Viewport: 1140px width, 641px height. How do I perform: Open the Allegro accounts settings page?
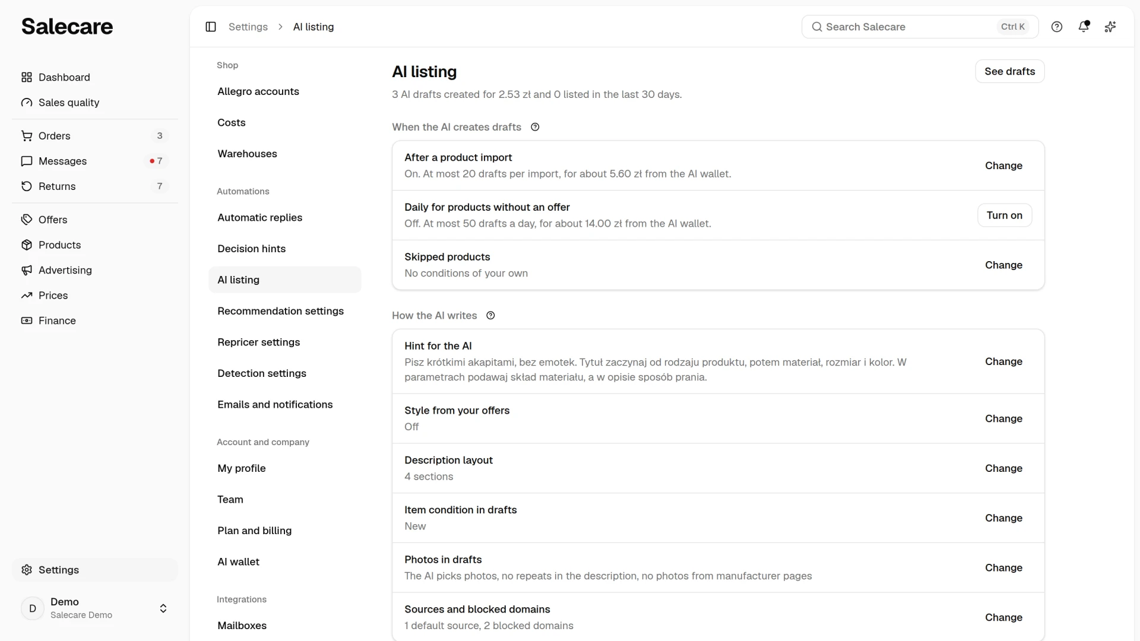pos(284,91)
